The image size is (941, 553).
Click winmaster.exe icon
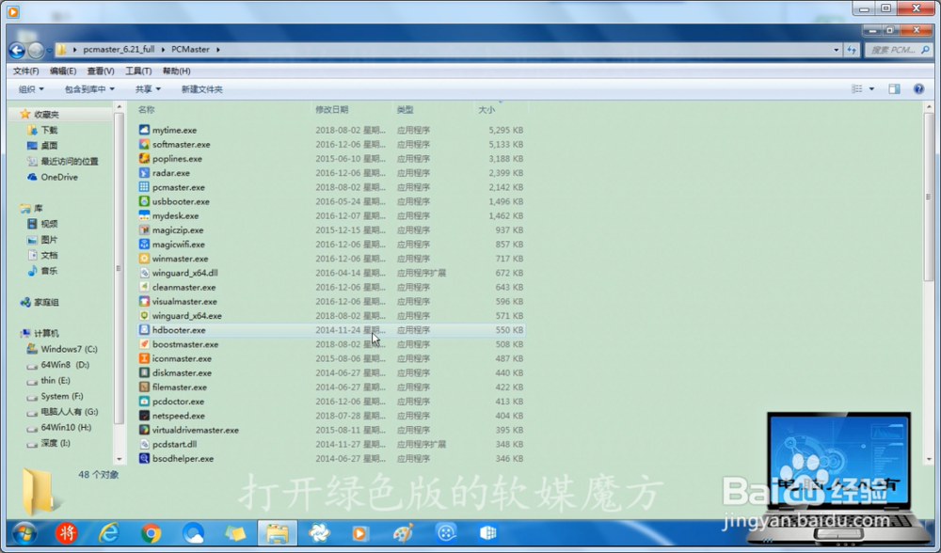[144, 259]
